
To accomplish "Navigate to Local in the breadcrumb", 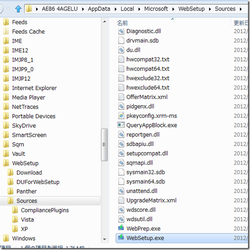I will [127, 9].
